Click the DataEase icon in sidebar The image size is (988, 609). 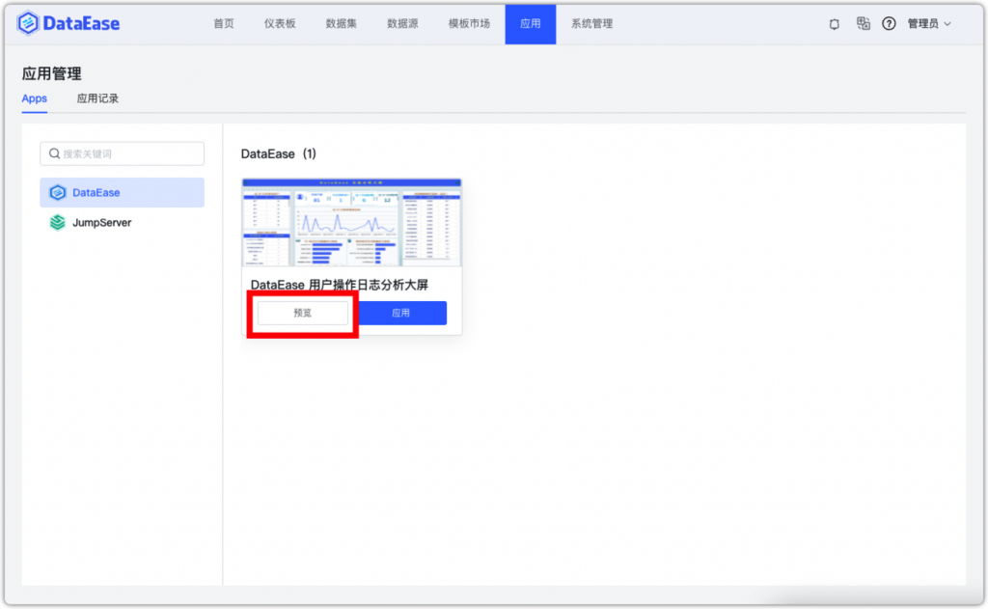click(57, 192)
